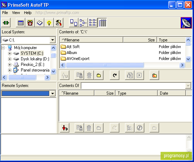The height and width of the screenshot is (162, 194).
Task: Select Pinokio_2 (E:) drive
Action: pyautogui.click(x=32, y=65)
